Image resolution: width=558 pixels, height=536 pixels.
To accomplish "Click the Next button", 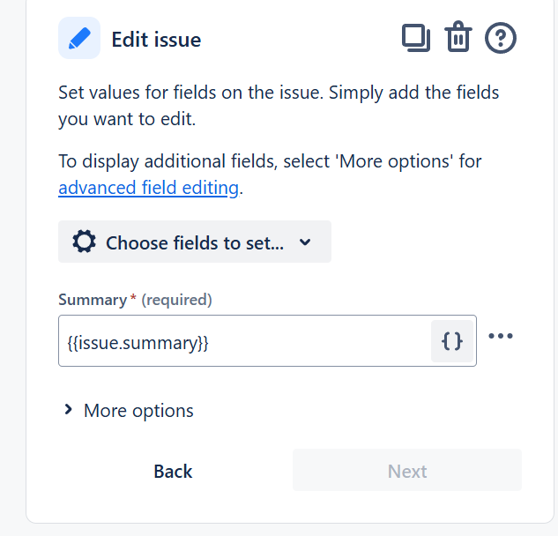I will coord(406,470).
